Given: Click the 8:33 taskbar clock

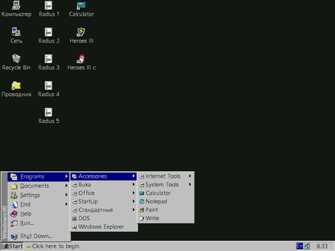Looking at the screenshot, I should [322, 246].
